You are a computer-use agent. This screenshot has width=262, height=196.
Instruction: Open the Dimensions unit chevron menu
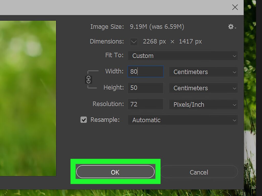[134, 42]
